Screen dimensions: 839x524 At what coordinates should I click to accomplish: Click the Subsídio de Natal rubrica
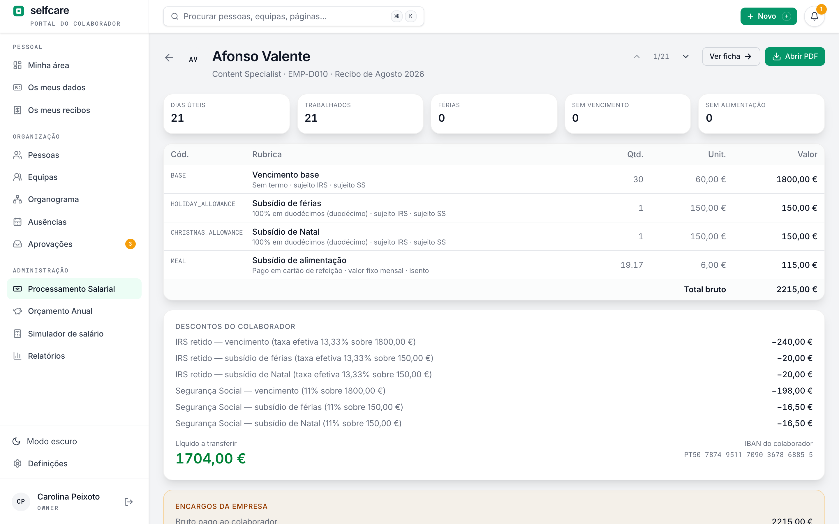(x=286, y=231)
